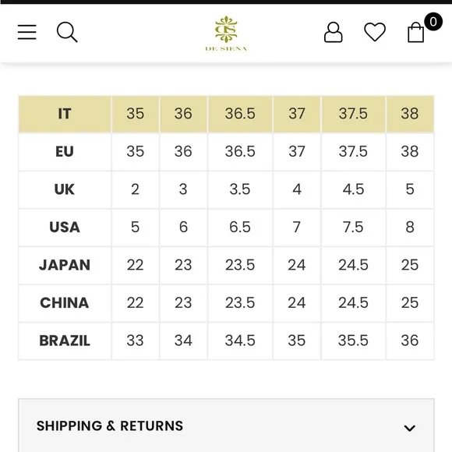Image resolution: width=452 pixels, height=452 pixels.
Task: Select the JAPAN row label
Action: tap(65, 265)
